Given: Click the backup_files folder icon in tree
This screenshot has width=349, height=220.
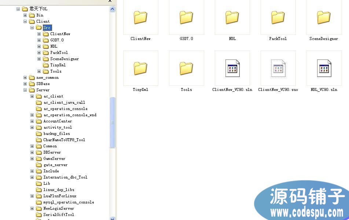Looking at the screenshot, I should pos(39,133).
